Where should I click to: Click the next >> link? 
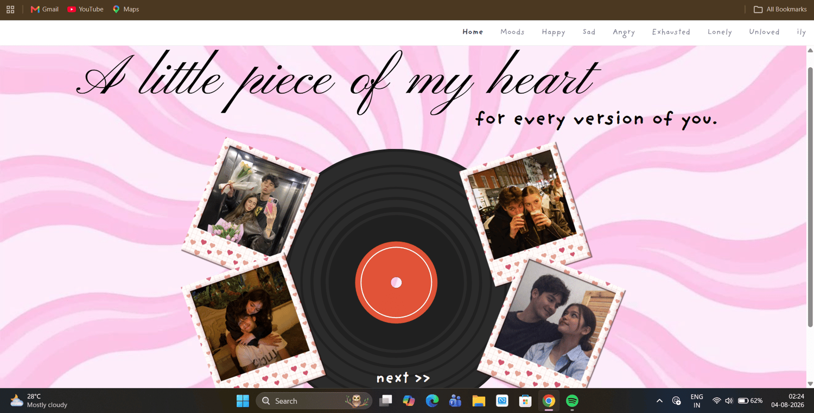point(403,378)
